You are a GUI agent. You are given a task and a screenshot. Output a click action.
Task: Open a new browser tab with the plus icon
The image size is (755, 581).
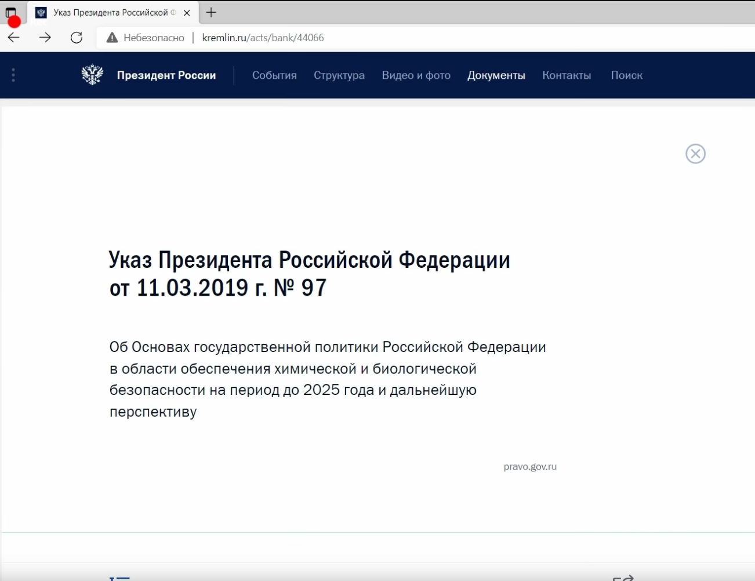(211, 12)
